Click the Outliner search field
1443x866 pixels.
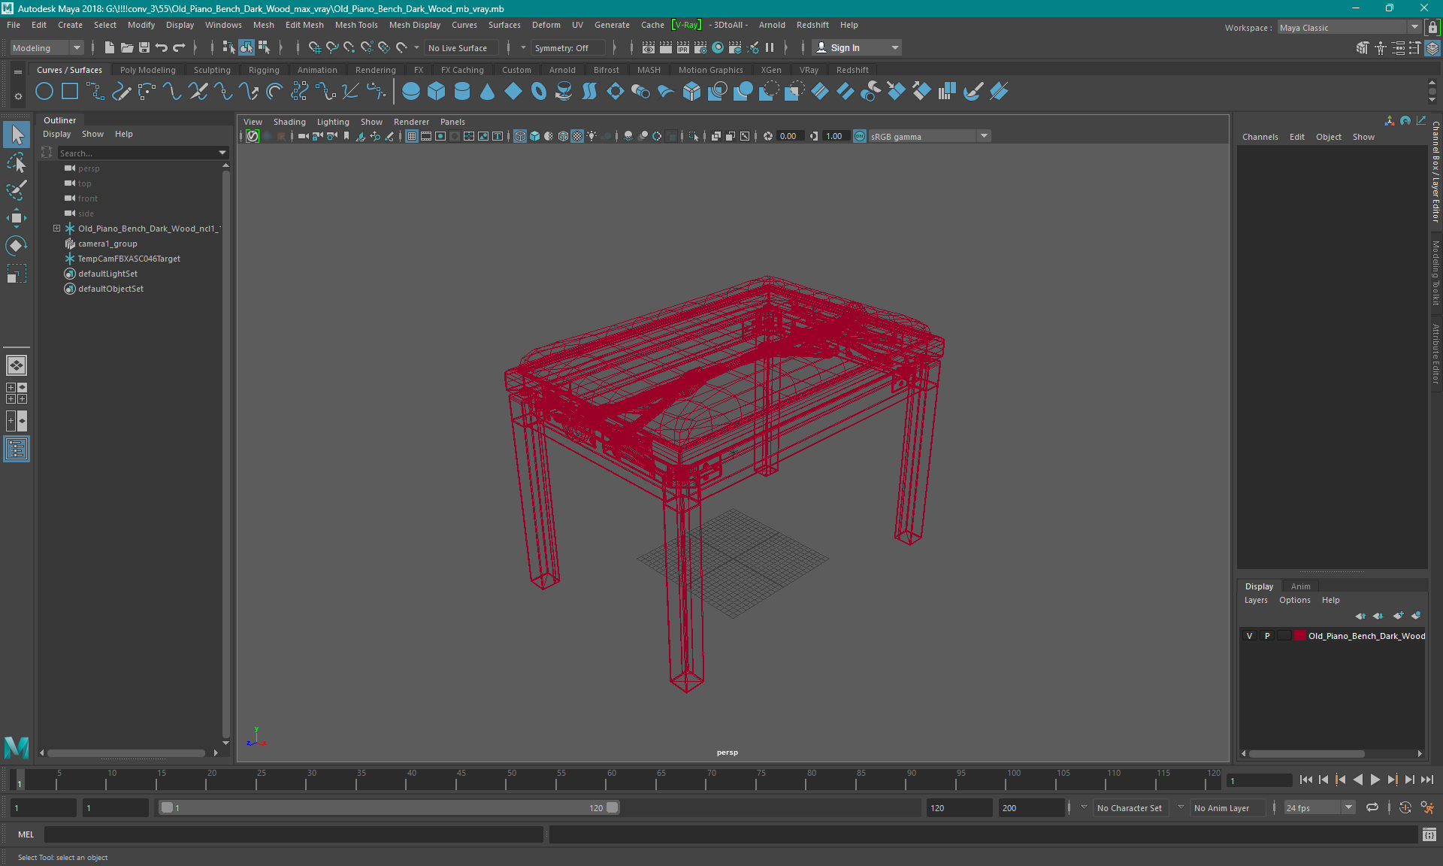[137, 153]
